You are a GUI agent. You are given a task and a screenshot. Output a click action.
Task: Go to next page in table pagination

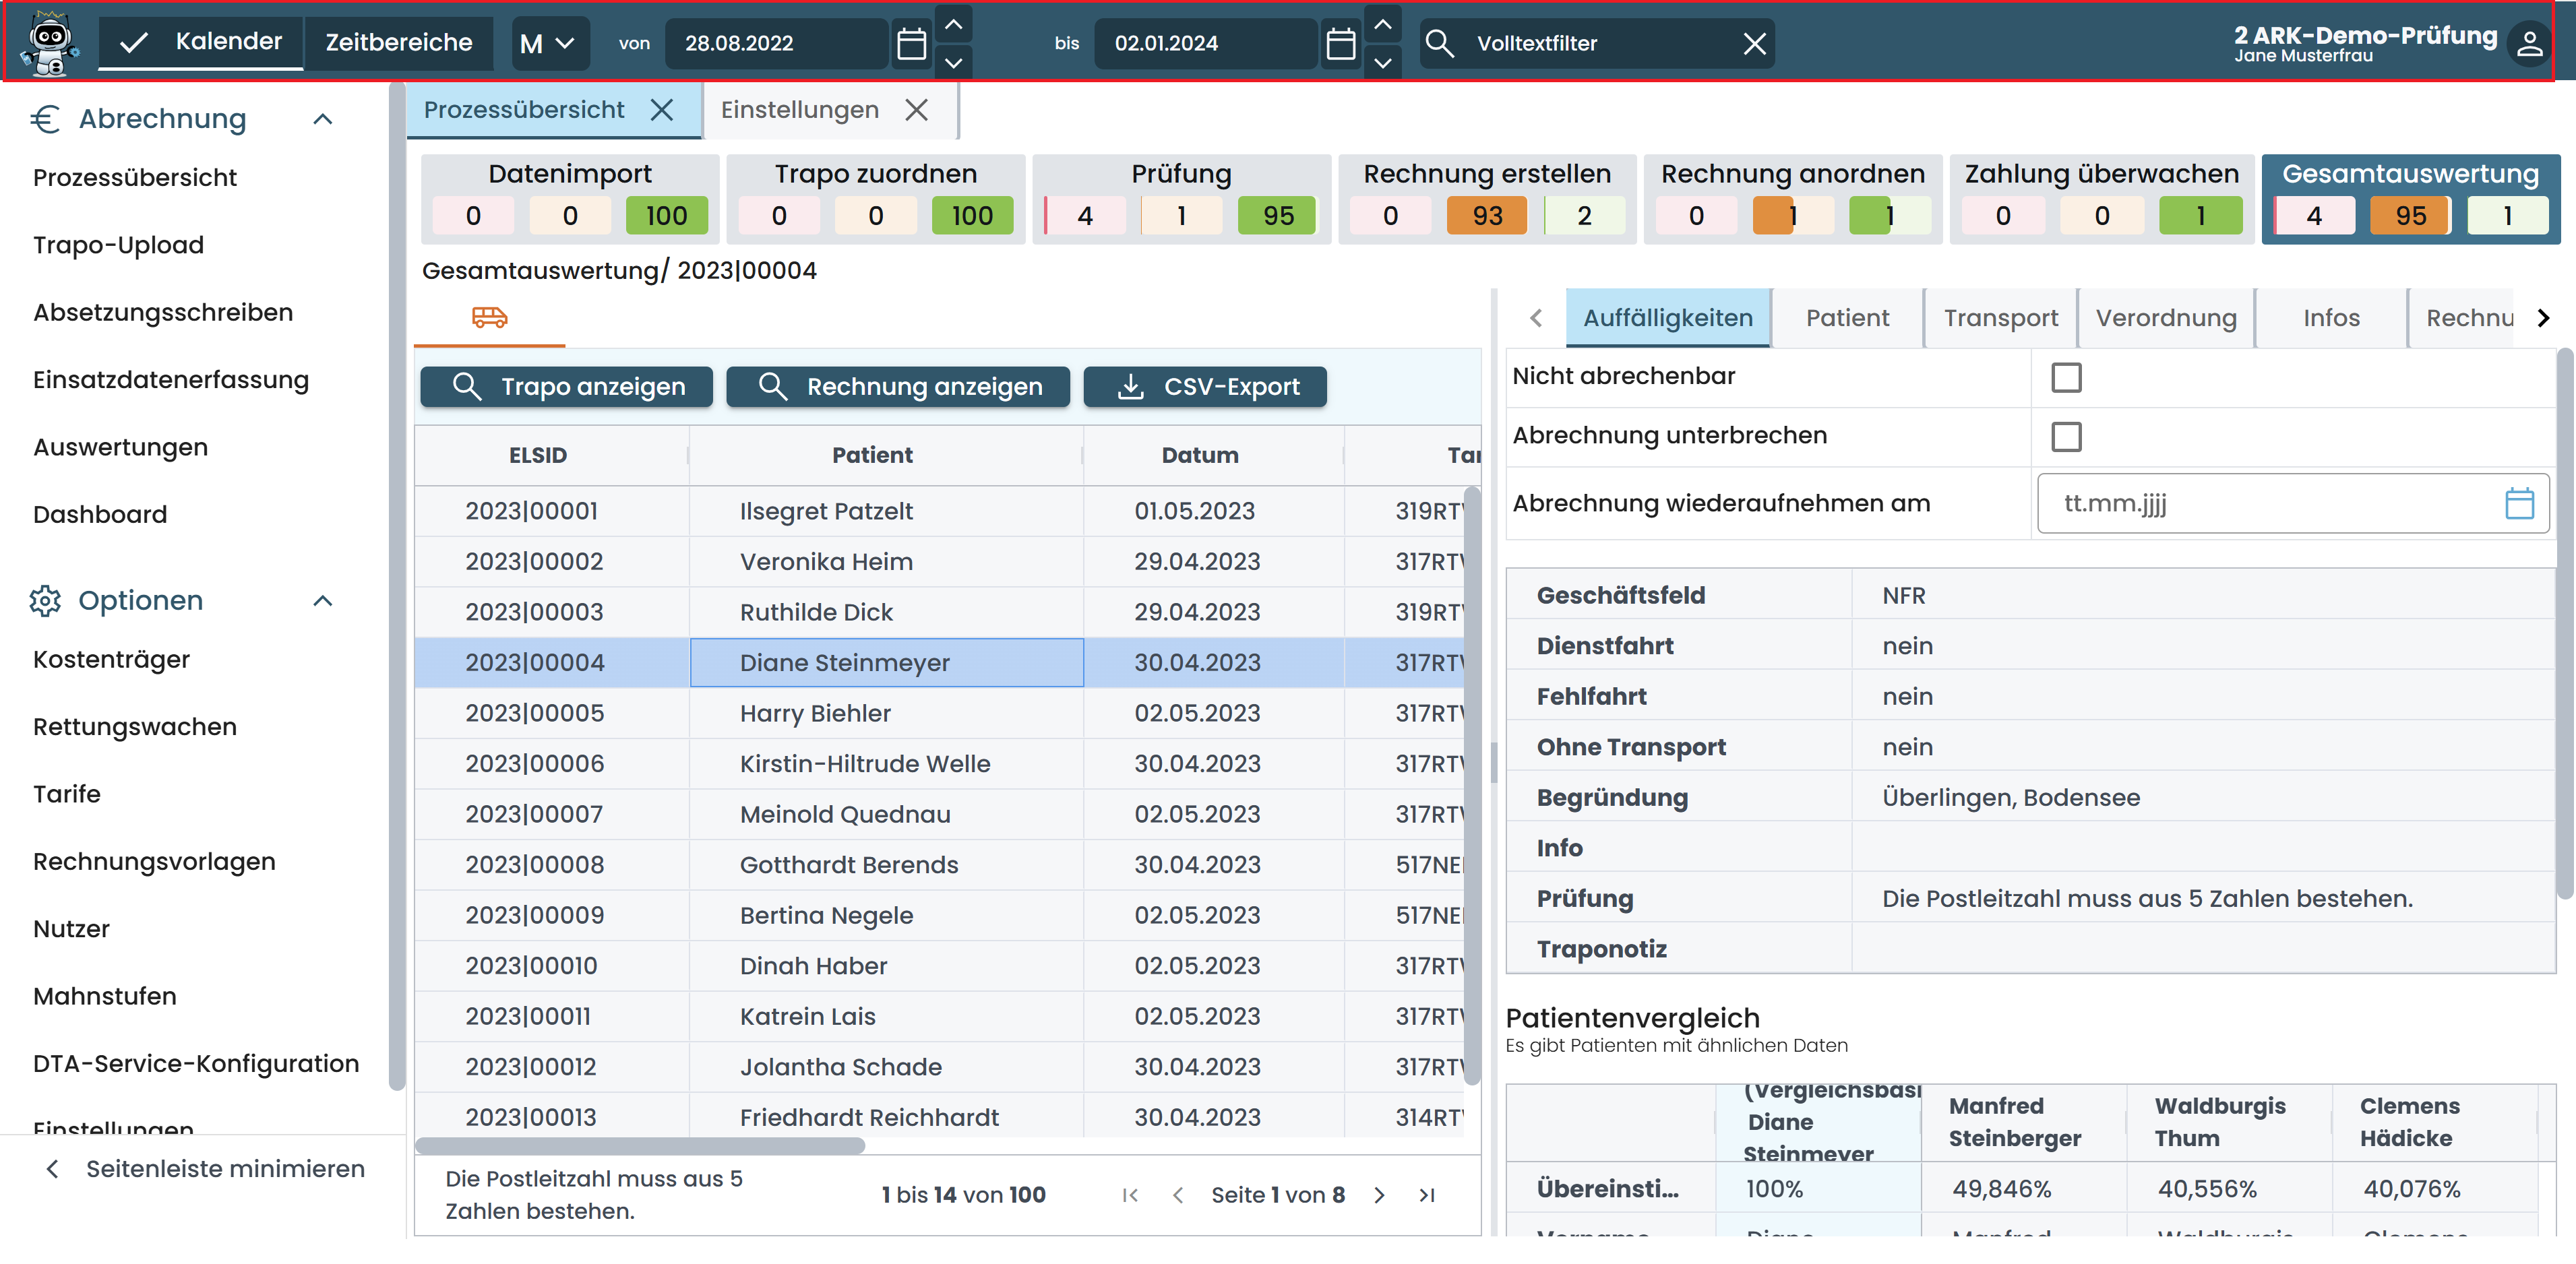[x=1379, y=1195]
